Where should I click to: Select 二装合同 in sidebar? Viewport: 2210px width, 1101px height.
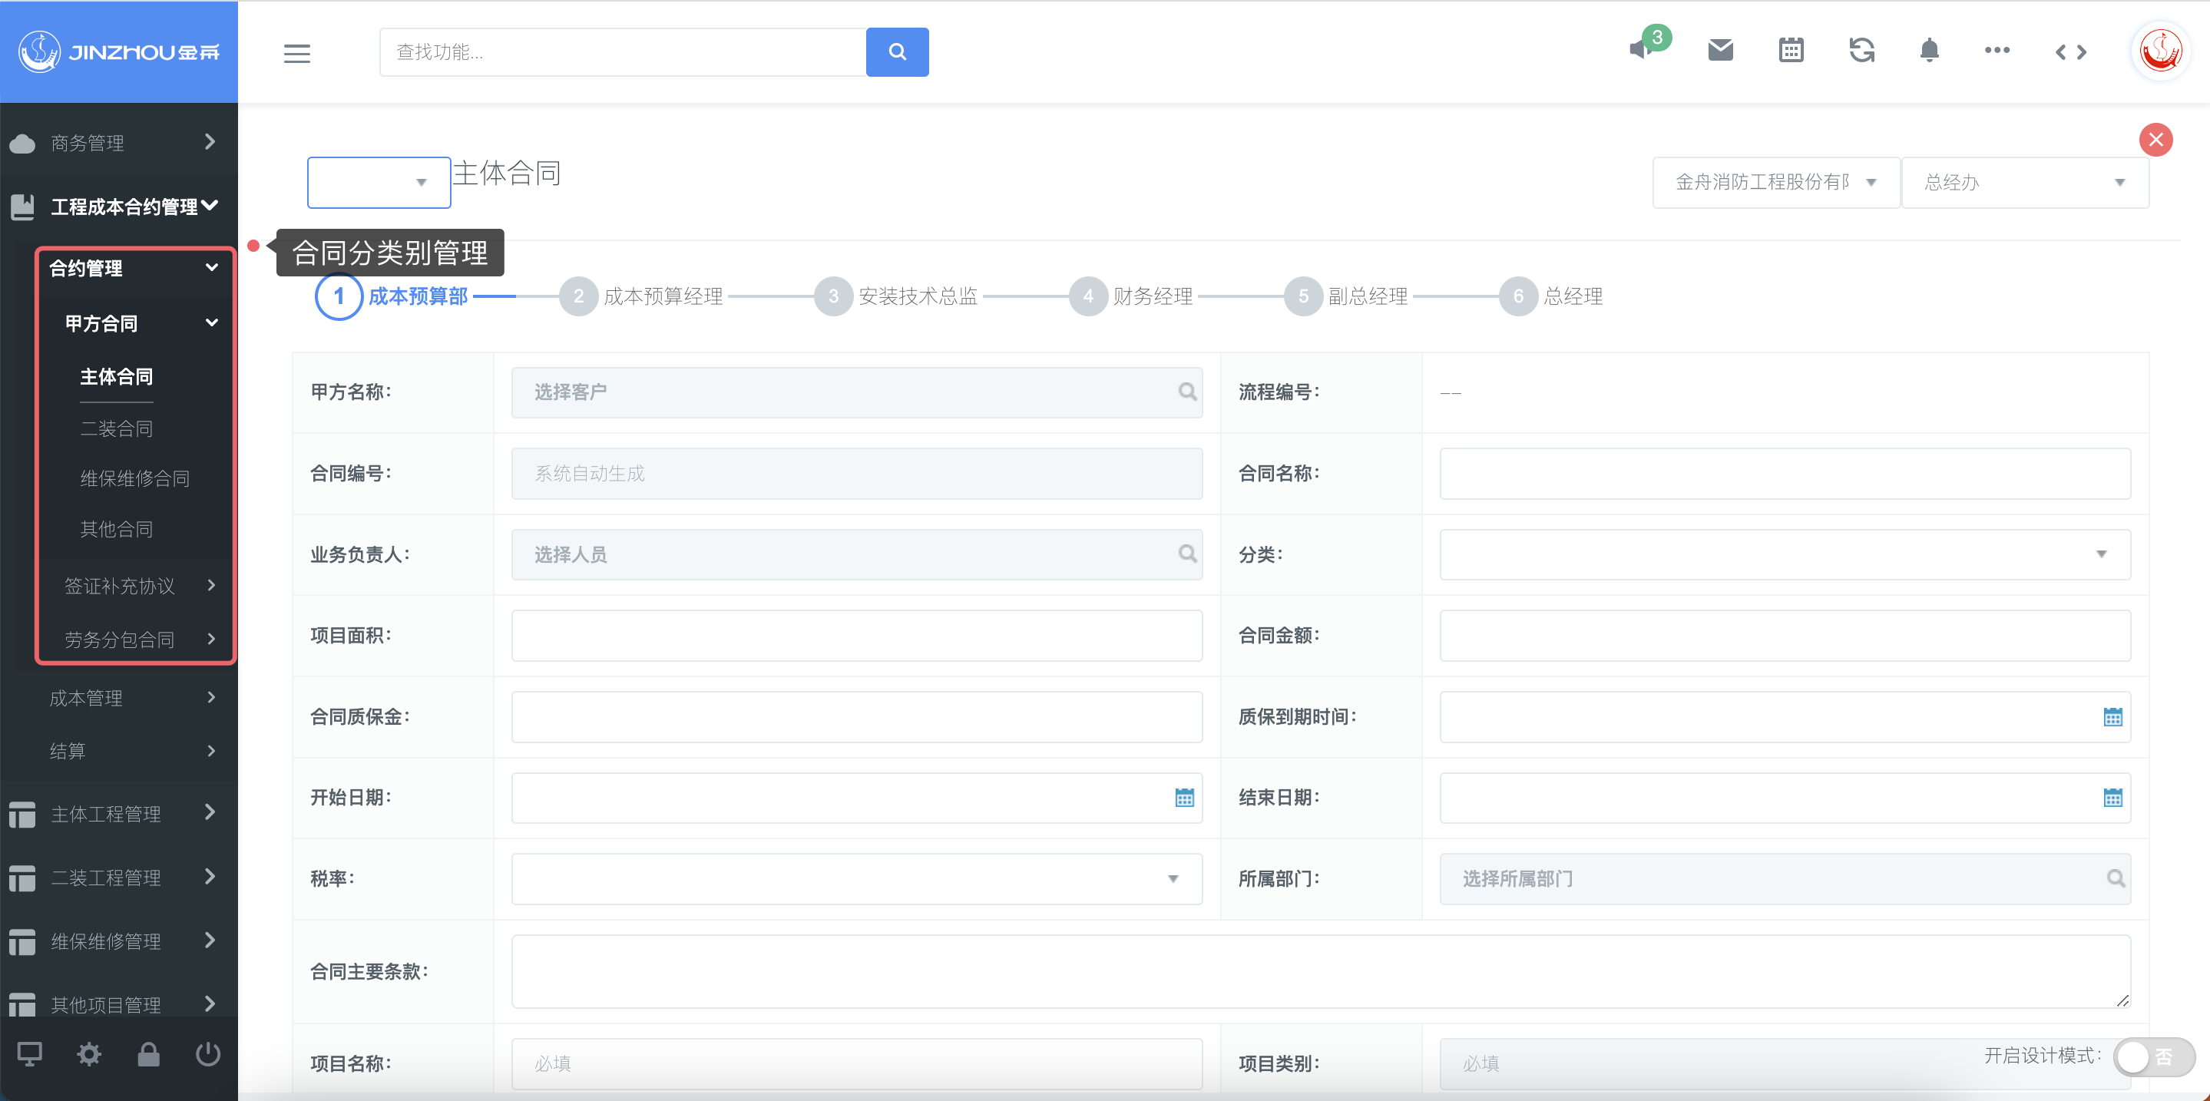point(117,428)
